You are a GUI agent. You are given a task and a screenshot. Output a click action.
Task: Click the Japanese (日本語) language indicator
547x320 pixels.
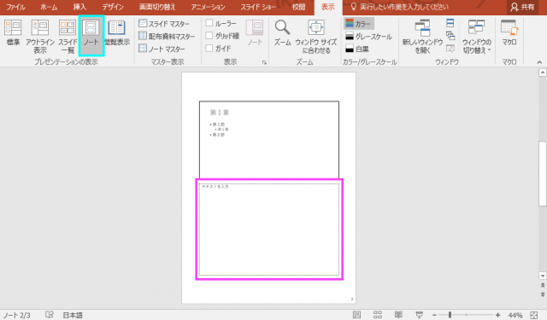73,315
